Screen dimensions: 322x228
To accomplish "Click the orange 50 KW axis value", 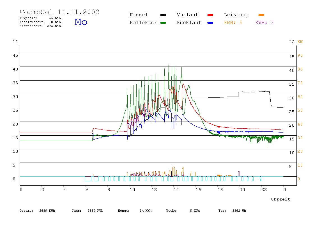I will point(300,110).
